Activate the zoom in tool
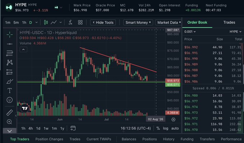 9,122
